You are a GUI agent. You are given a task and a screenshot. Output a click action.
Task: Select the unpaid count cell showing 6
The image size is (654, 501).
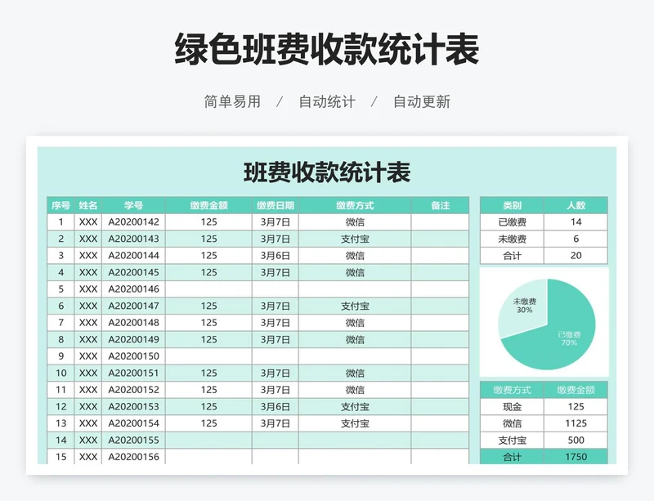click(x=576, y=239)
